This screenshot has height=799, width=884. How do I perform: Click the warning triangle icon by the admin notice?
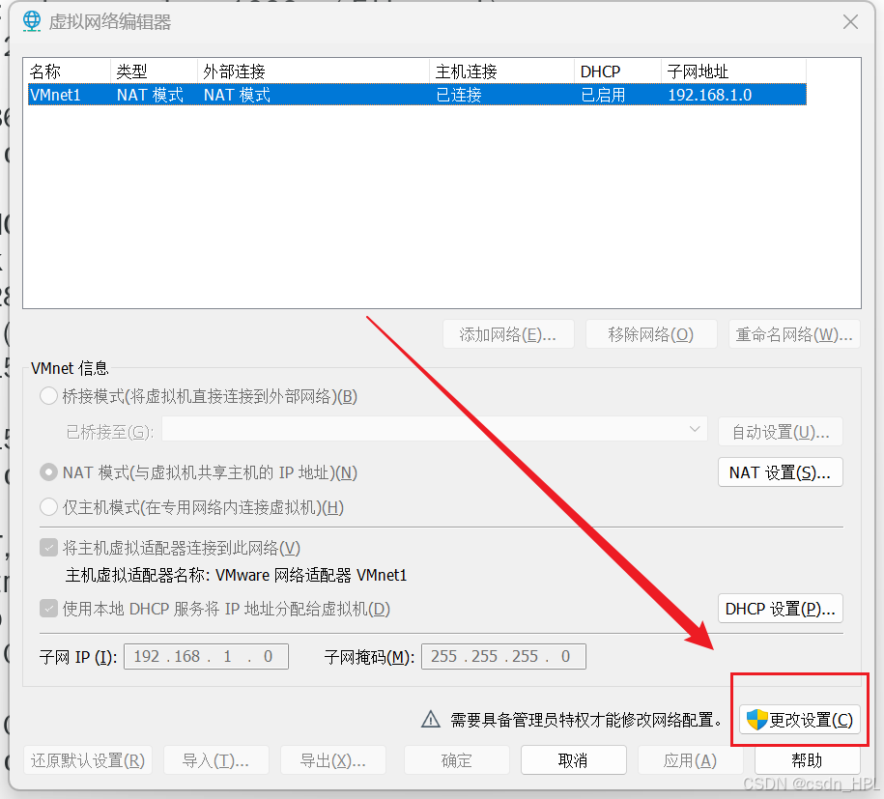(431, 719)
